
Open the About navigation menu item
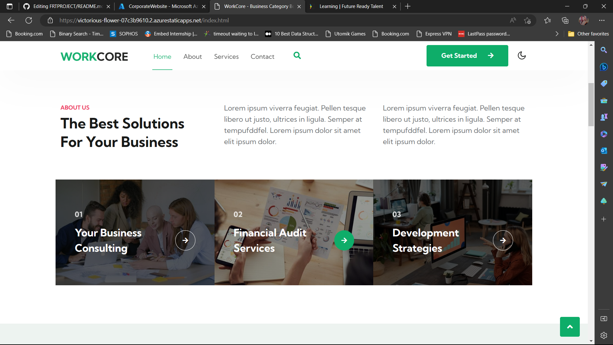coord(193,56)
